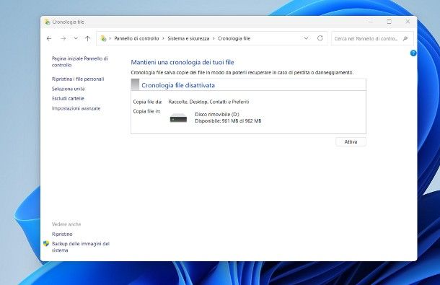Click the removable disk drive icon
Screen dimensions: 440x285
[x=178, y=118]
